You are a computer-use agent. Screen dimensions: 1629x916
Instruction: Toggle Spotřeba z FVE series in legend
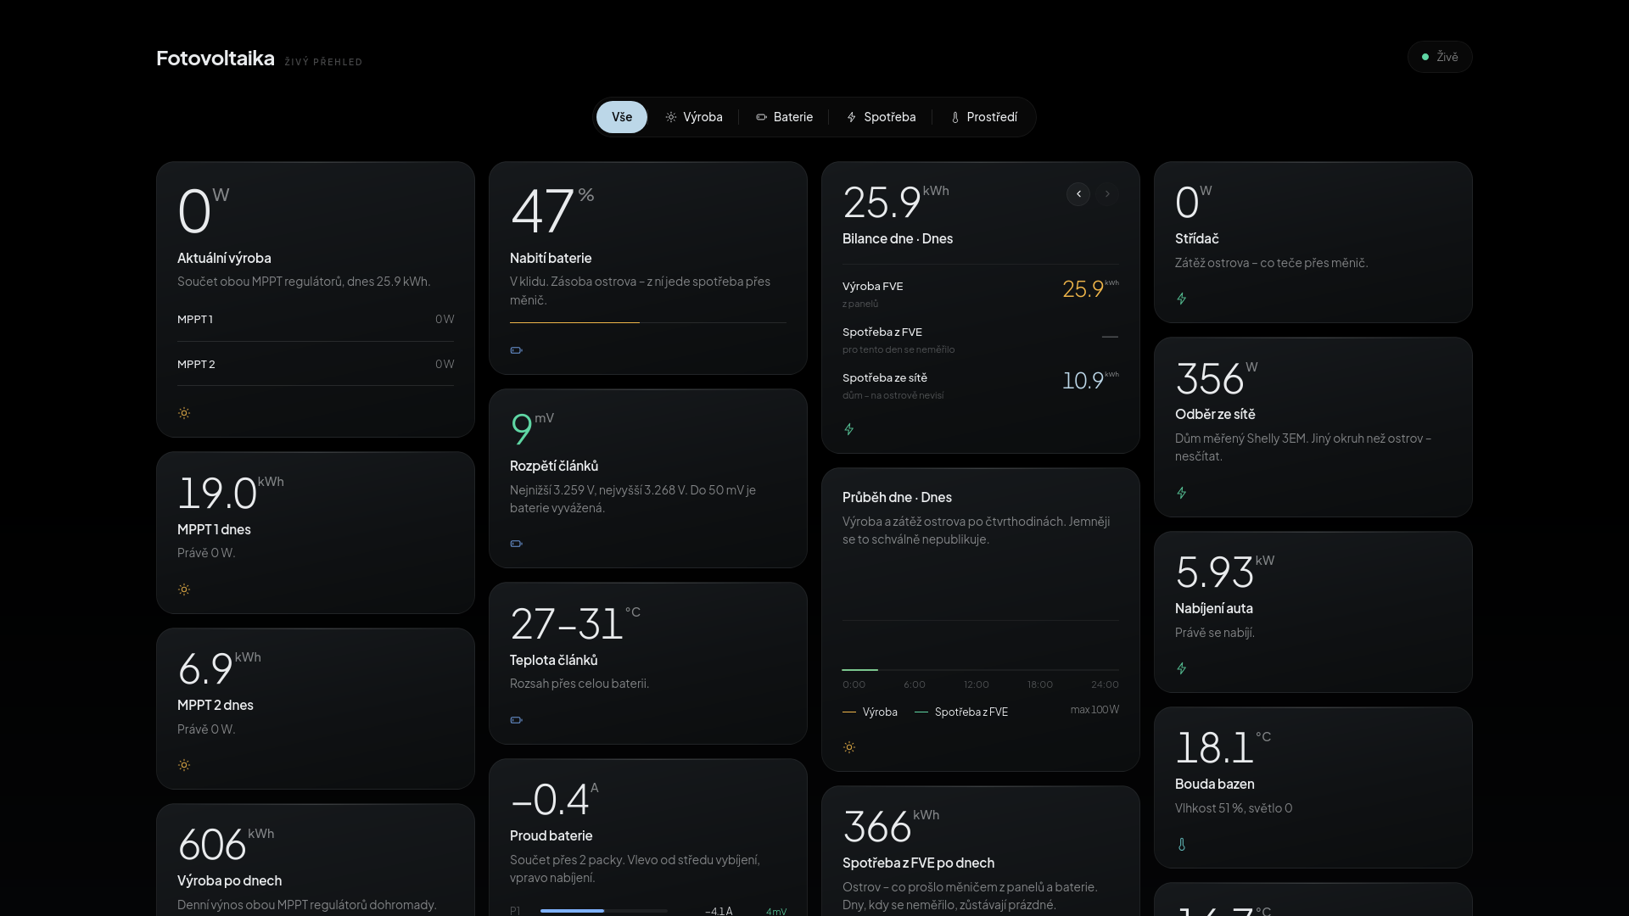pyautogui.click(x=961, y=712)
